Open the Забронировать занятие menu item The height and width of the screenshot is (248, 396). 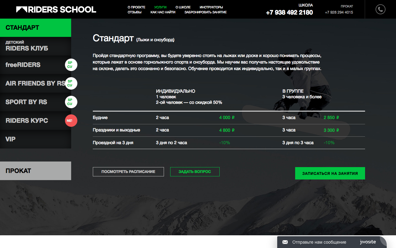coord(206,12)
